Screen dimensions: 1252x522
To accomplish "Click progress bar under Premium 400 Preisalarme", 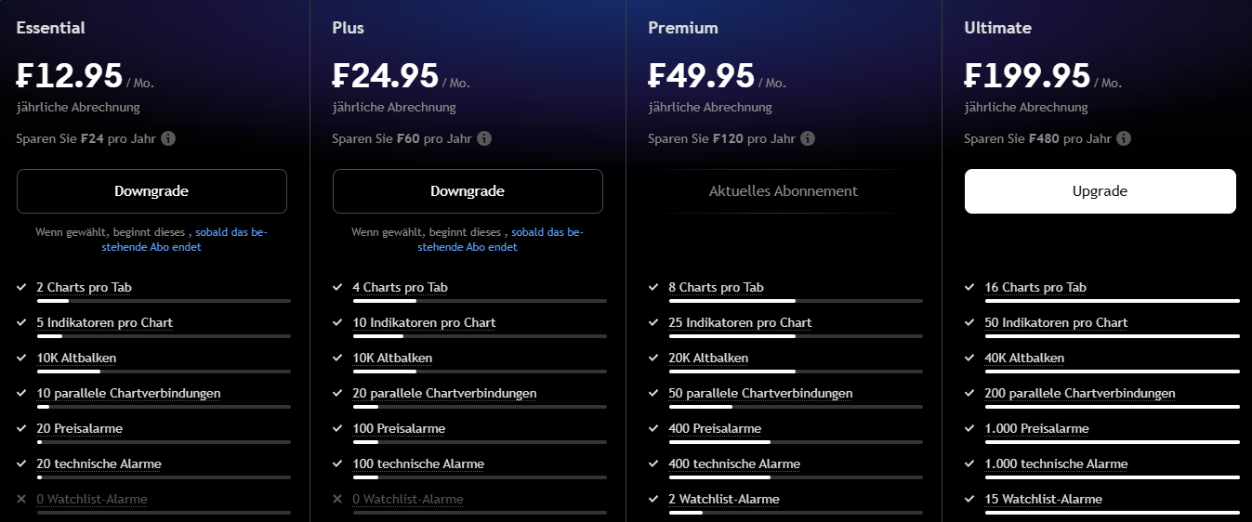I will tap(795, 442).
